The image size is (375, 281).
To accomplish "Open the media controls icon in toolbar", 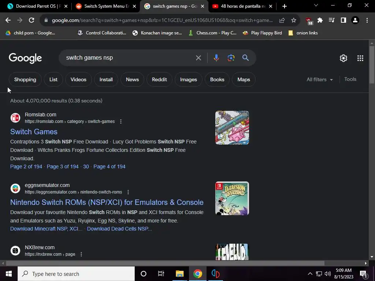I will (331, 20).
